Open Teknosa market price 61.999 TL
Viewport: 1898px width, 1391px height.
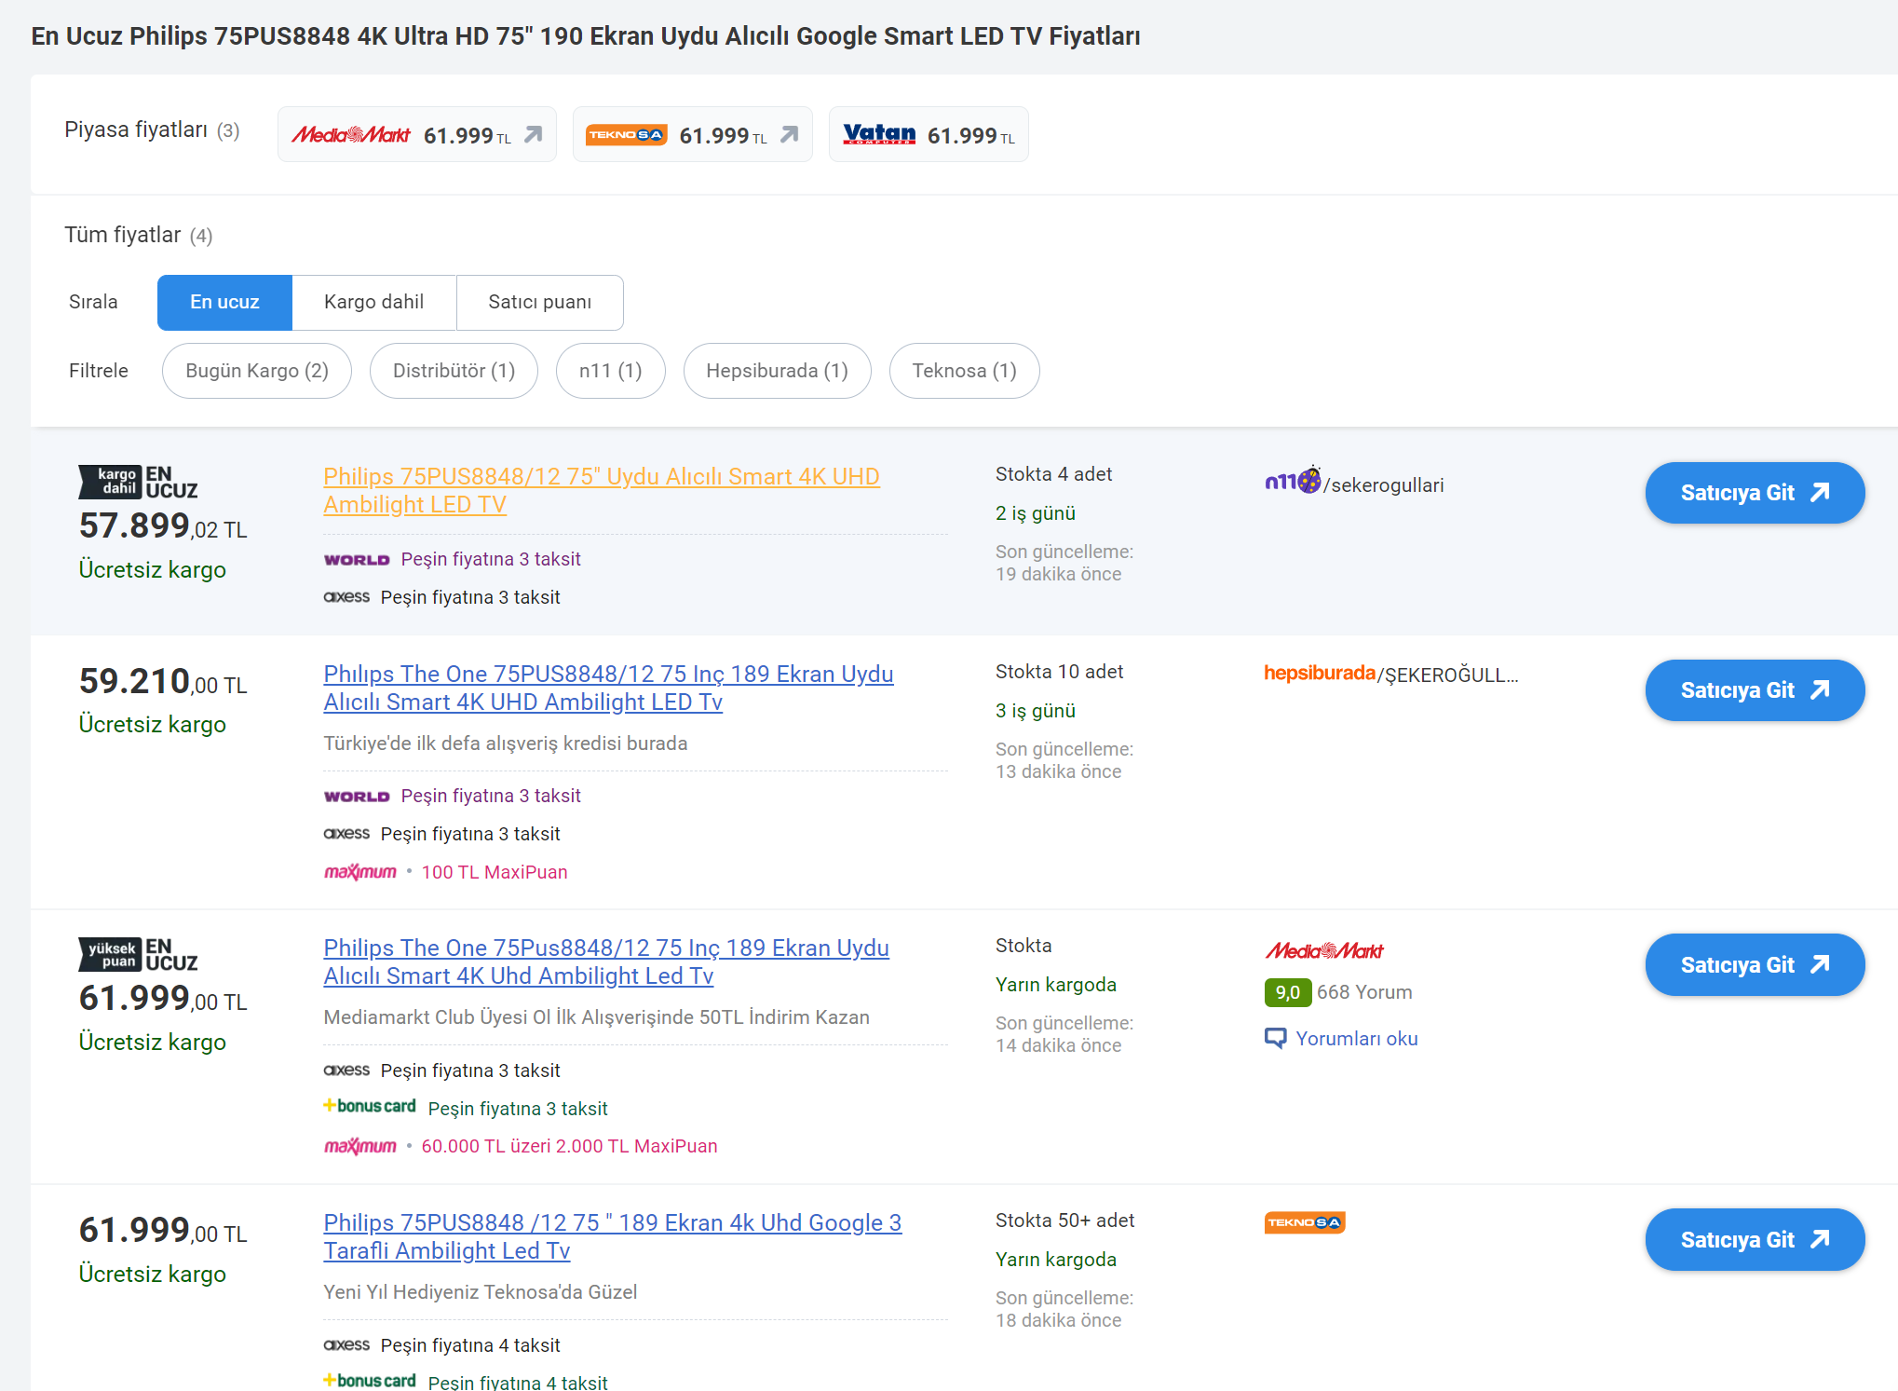692,134
